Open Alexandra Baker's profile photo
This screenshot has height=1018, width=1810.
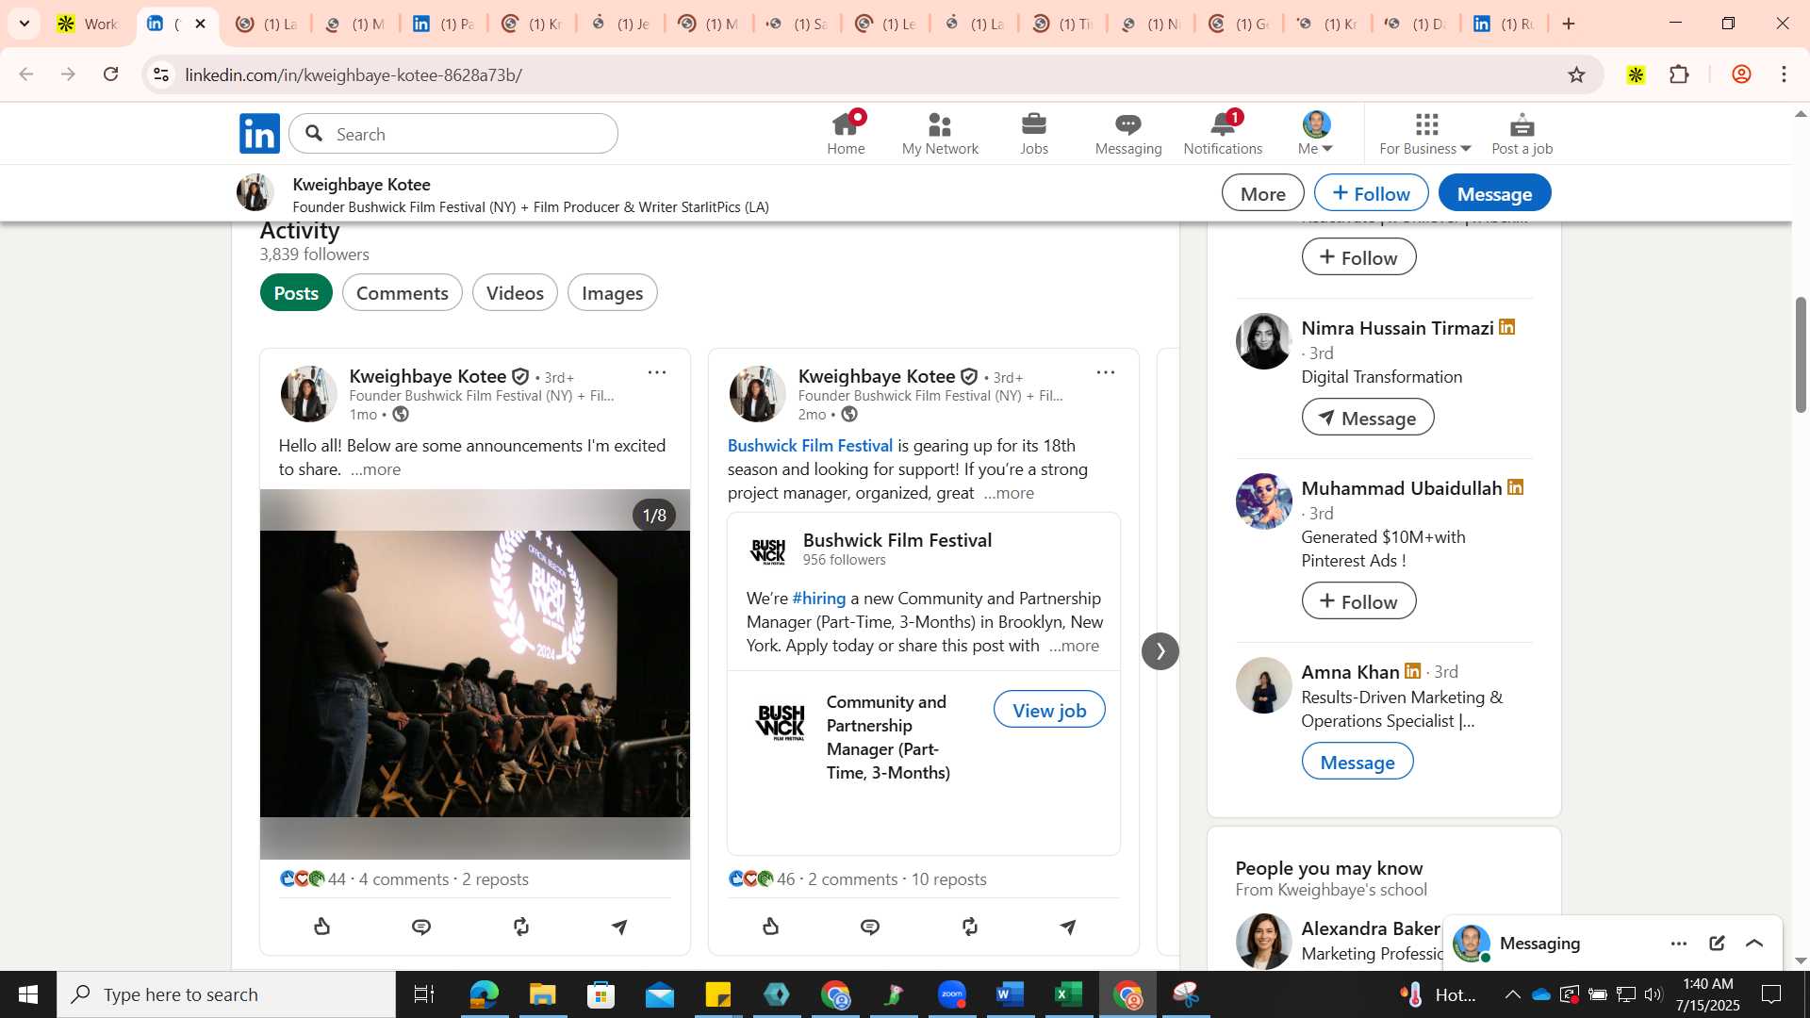point(1263,941)
